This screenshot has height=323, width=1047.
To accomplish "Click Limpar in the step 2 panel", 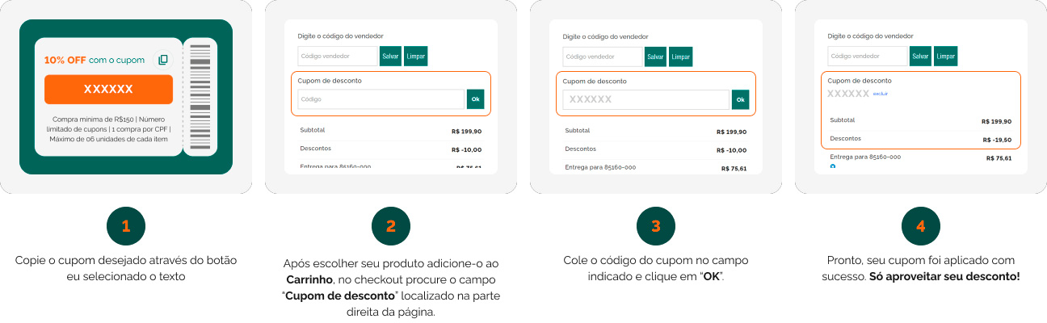I will pos(416,57).
